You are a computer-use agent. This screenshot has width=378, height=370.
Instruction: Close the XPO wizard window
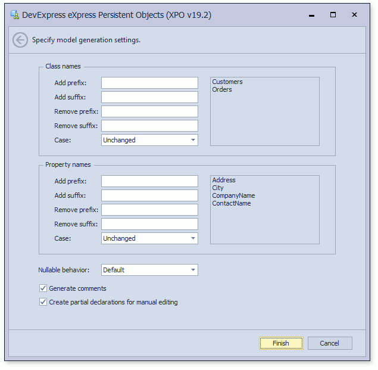354,15
